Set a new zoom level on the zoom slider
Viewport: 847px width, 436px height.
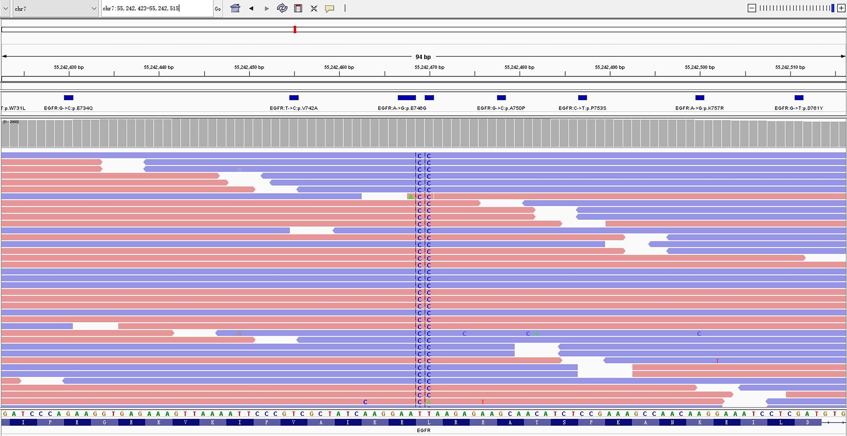(x=796, y=7)
